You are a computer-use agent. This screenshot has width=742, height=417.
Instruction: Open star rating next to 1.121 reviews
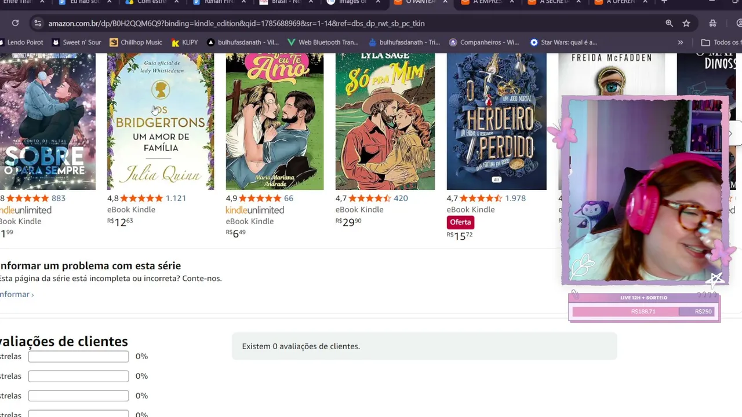[x=142, y=198]
